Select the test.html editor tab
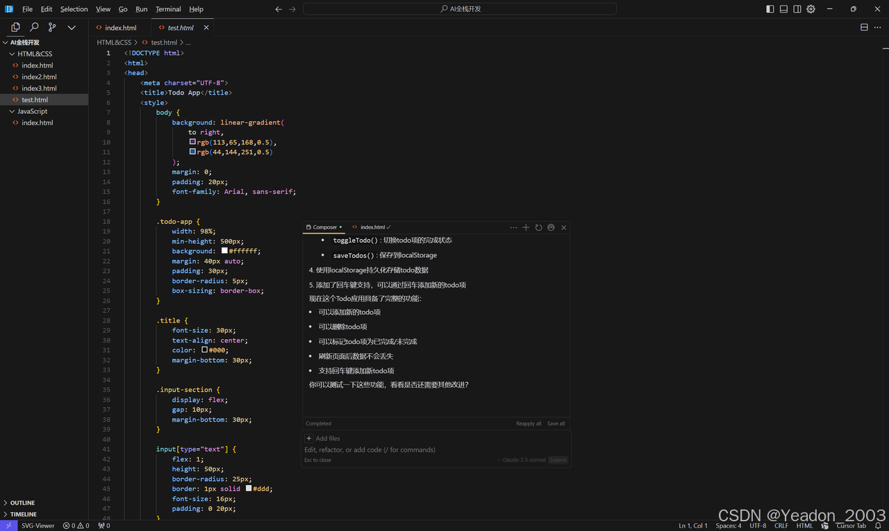 181,28
